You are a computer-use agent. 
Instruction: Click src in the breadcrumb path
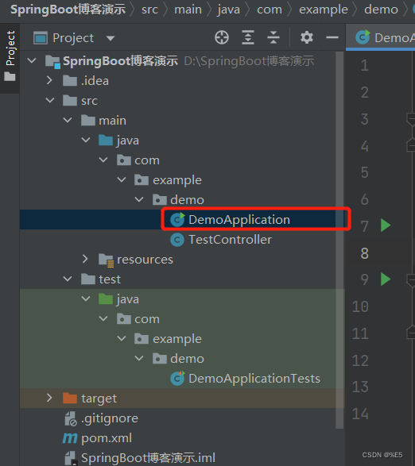[x=149, y=10]
